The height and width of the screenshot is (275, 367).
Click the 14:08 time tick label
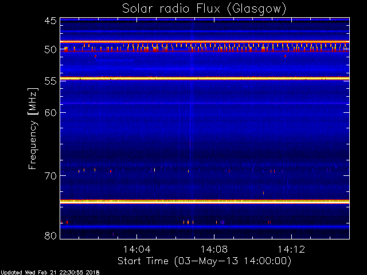214,249
